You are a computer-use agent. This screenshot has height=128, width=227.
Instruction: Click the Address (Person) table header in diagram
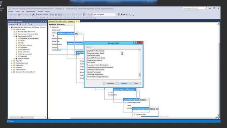[61, 25]
